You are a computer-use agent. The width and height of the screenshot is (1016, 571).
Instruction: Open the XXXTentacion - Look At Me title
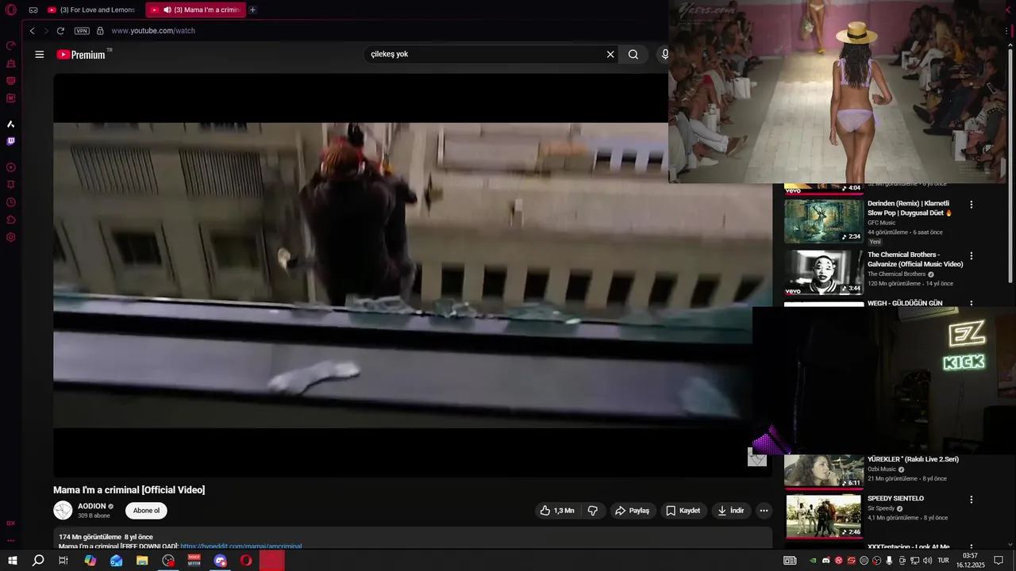click(x=908, y=547)
